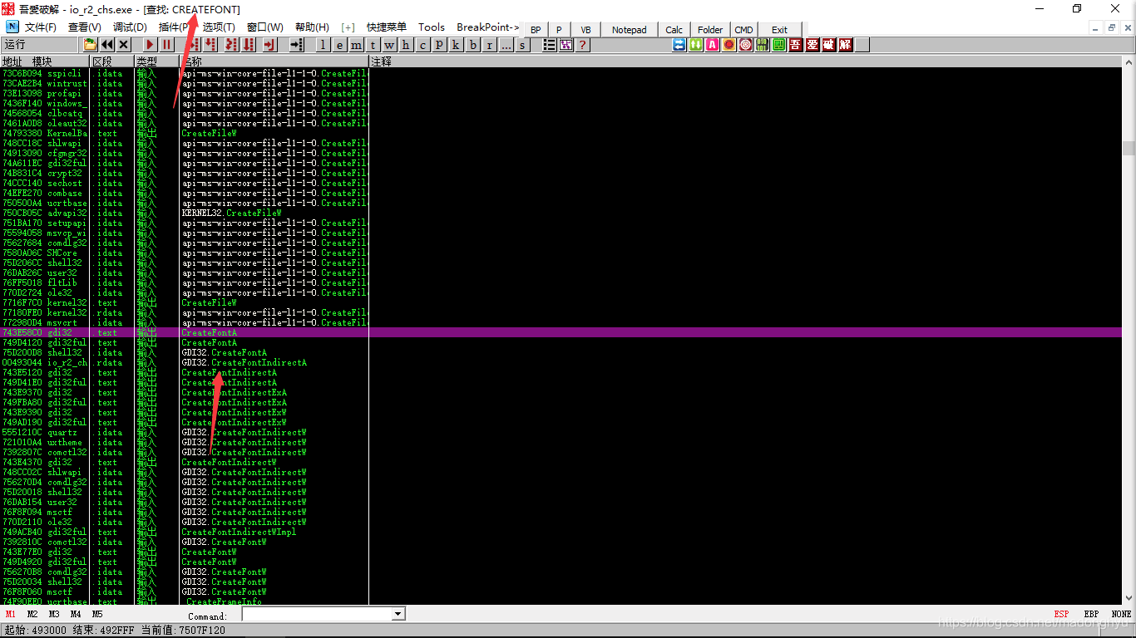
Task: Sort by the 注释 column header
Action: click(x=746, y=61)
